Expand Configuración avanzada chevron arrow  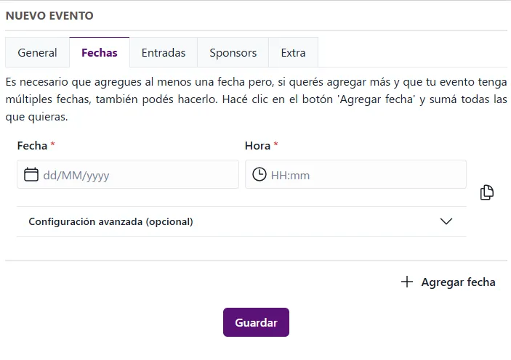tap(446, 221)
